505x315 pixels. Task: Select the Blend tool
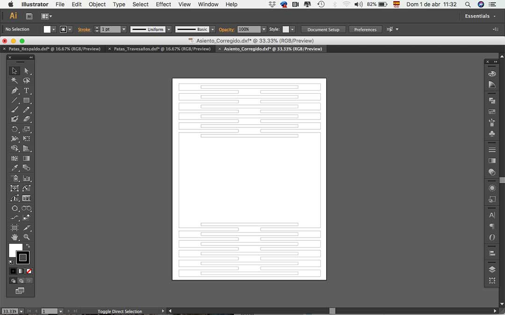pos(26,168)
